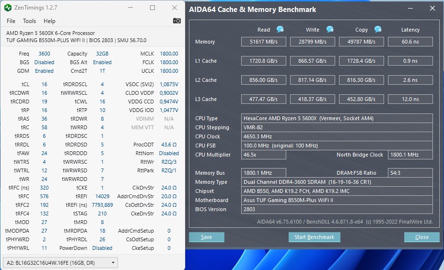
Task: Click the info bubble next to Copy
Action: [x=378, y=29]
